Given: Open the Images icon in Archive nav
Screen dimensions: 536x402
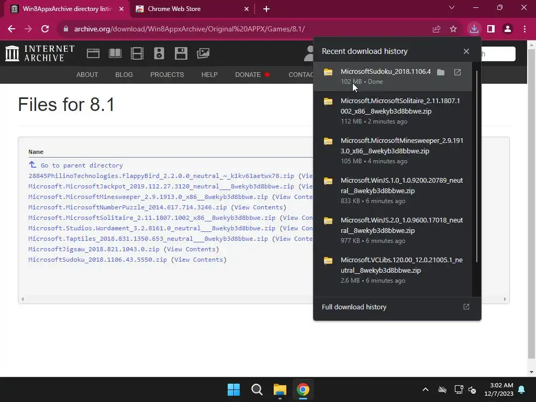Looking at the screenshot, I should 203,53.
